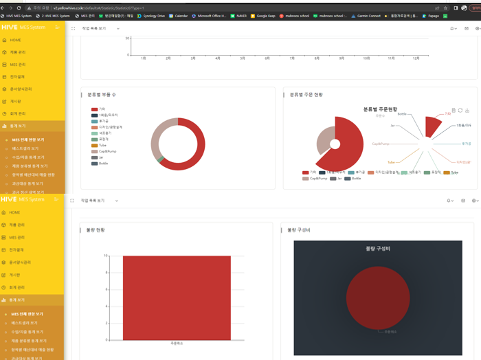This screenshot has width=481, height=360.
Task: Open 전자결재 in the lower sidebar
Action: [16, 250]
